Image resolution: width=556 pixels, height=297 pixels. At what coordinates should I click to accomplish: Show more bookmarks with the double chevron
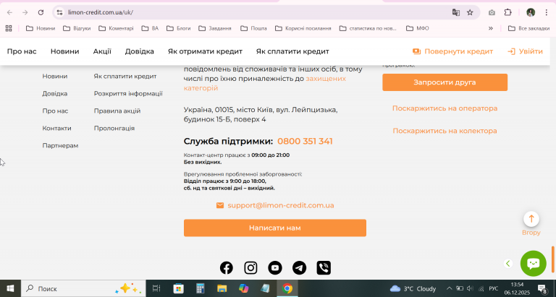tap(491, 28)
